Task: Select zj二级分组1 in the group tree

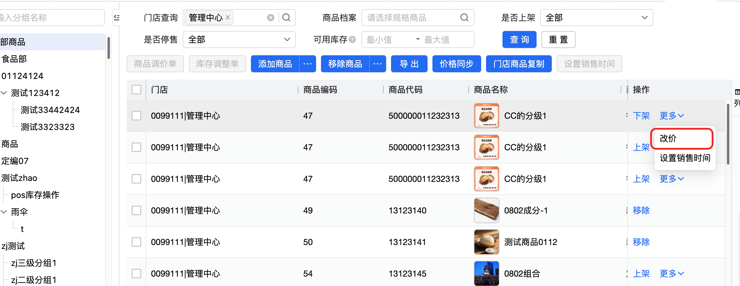Action: click(34, 280)
